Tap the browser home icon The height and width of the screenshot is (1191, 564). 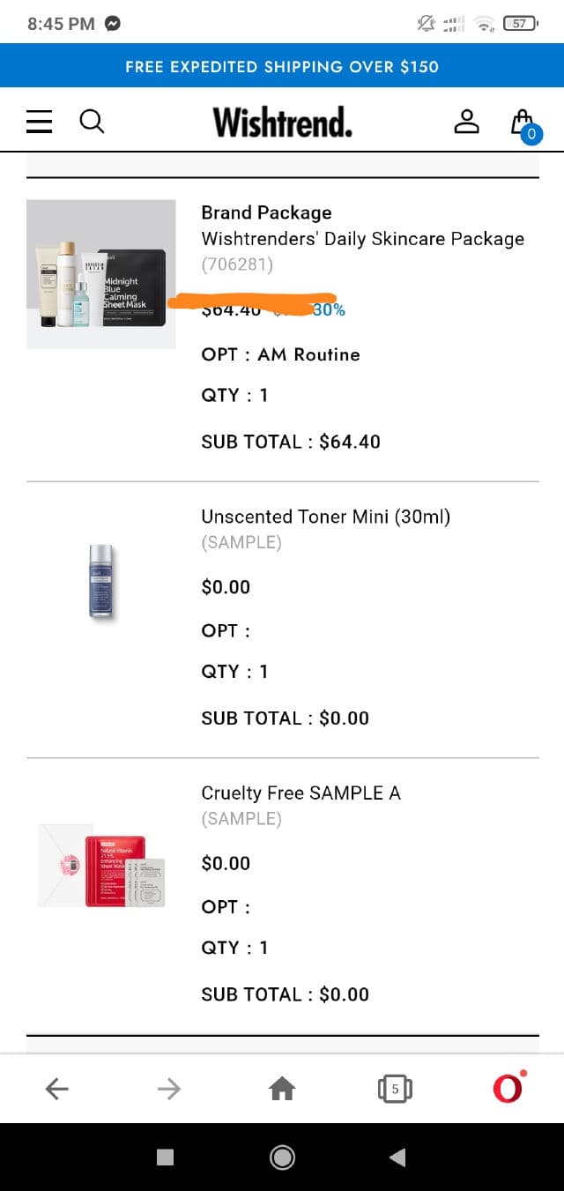[281, 1089]
